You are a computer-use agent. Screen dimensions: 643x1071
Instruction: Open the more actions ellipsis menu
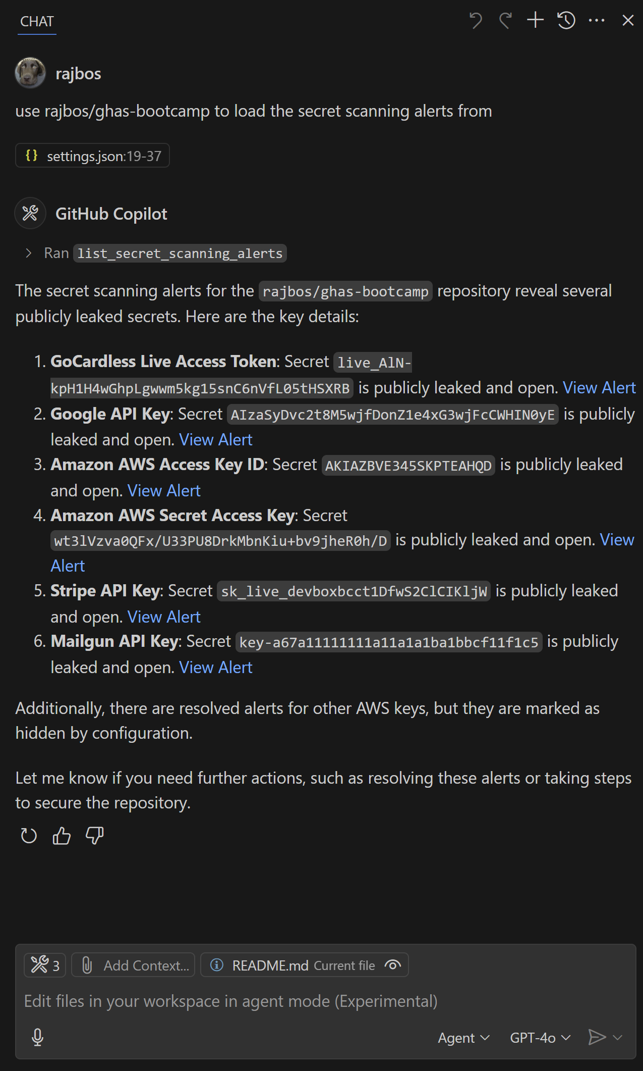pos(597,21)
